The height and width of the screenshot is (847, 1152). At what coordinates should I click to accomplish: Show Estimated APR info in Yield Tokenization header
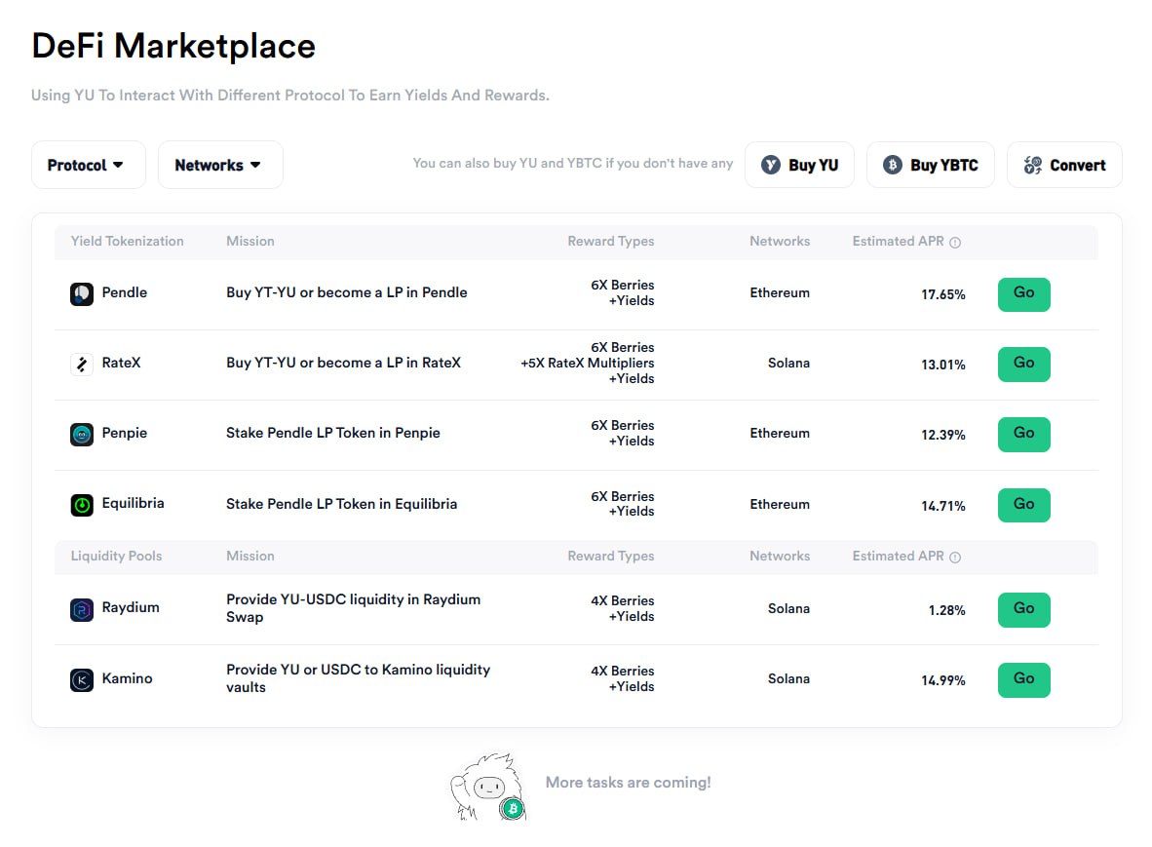pos(955,243)
